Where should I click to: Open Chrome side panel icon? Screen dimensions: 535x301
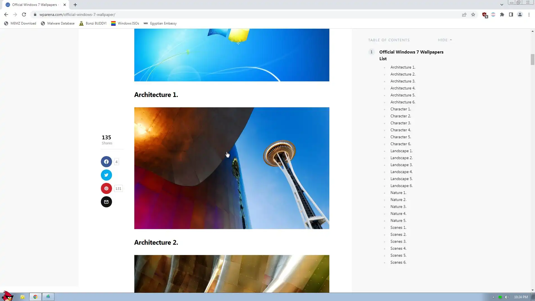pos(511,14)
